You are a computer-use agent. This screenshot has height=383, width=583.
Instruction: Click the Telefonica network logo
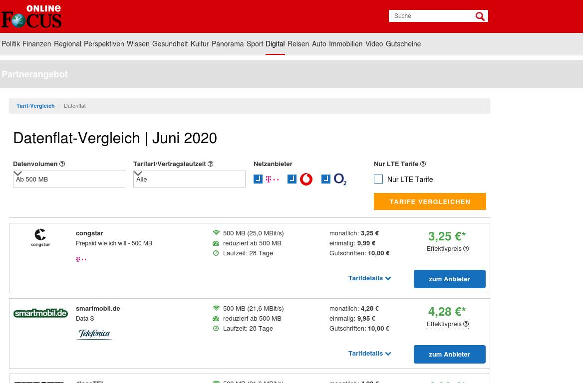pyautogui.click(x=94, y=334)
